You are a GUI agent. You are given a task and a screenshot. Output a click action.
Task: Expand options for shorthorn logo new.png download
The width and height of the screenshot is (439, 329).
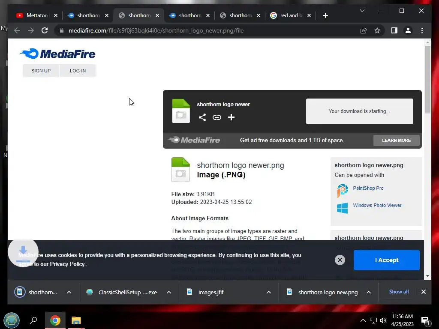pos(368,292)
